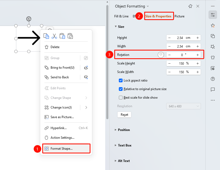Open the help question mark sidebar icon
This screenshot has width=220, height=170.
pos(213,79)
